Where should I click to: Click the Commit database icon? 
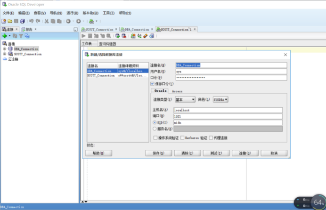(118, 36)
